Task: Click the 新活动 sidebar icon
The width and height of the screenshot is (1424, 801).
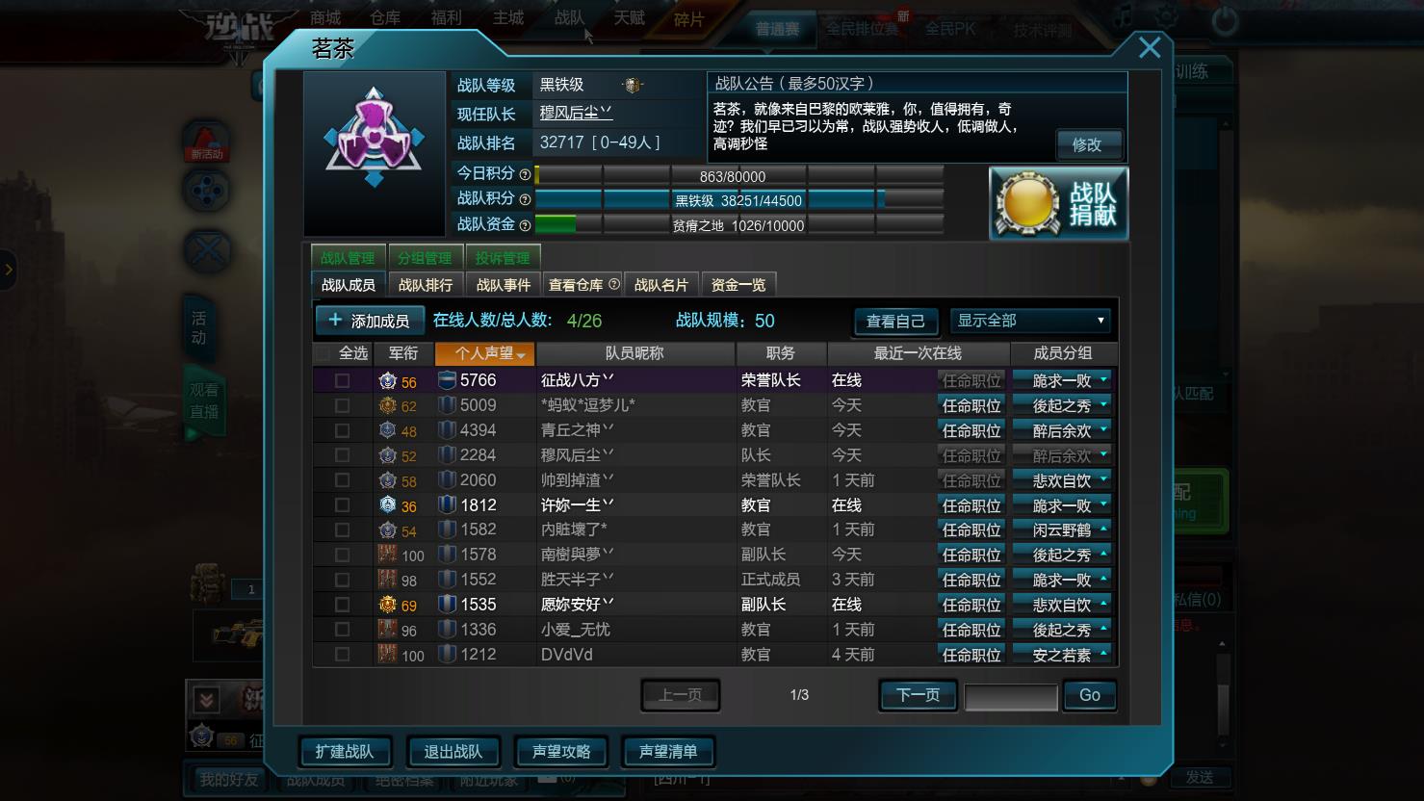Action: tap(206, 142)
